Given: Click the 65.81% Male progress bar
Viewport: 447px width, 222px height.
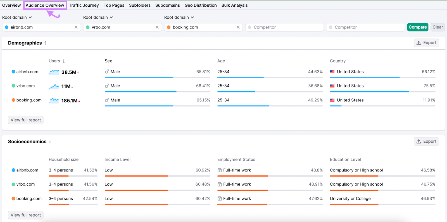Looking at the screenshot, I should 157,77.
